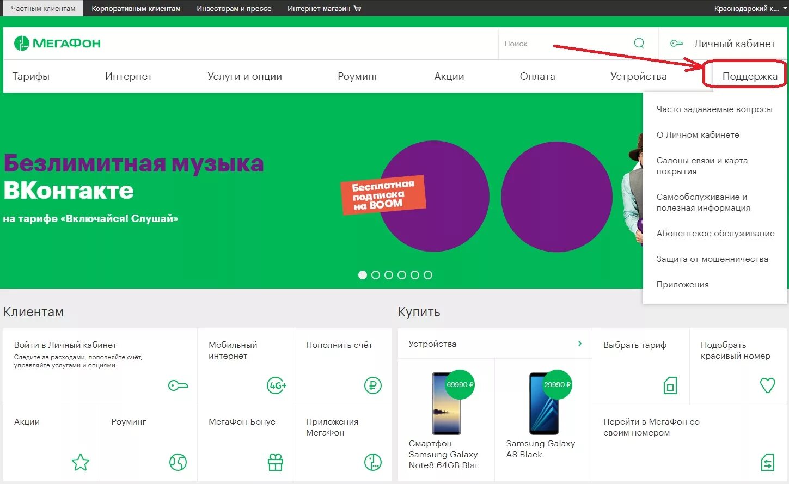
Task: Select Самообслуживание и полезная информация
Action: click(x=703, y=203)
